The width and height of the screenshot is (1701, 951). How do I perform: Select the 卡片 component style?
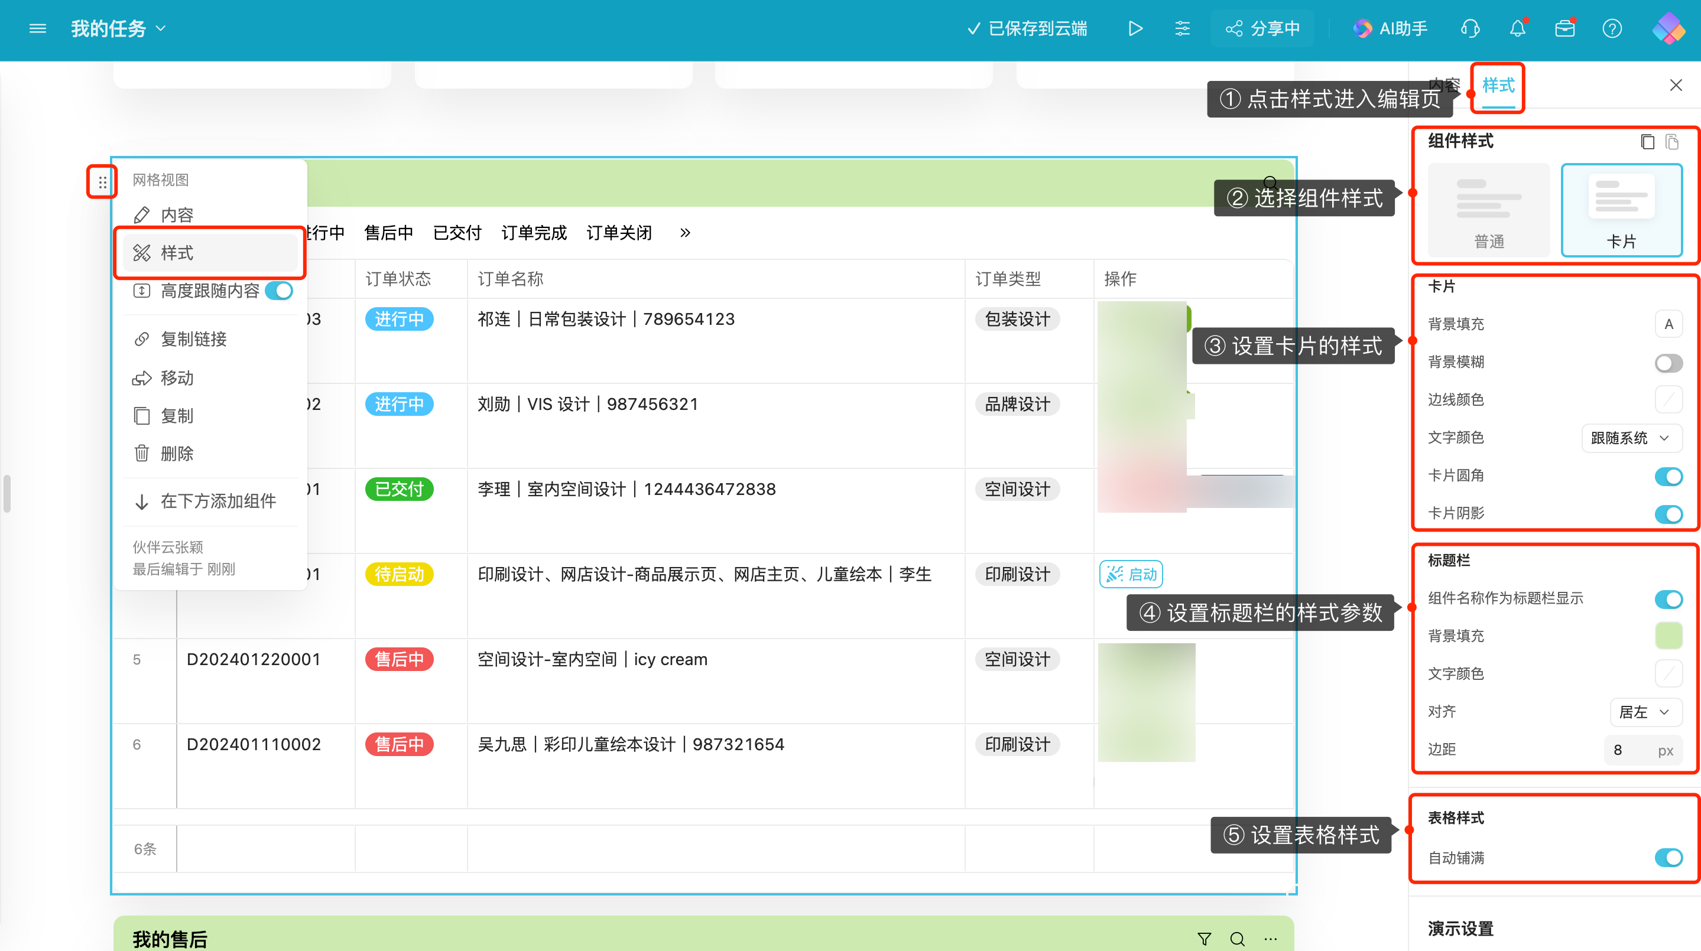pos(1621,210)
